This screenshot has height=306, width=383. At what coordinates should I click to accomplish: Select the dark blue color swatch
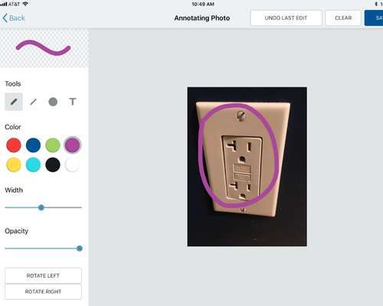[33, 145]
